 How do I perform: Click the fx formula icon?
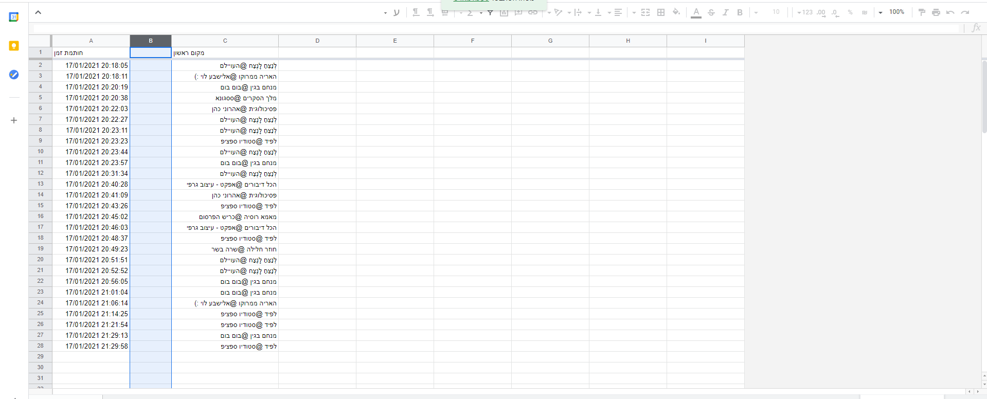pos(976,28)
